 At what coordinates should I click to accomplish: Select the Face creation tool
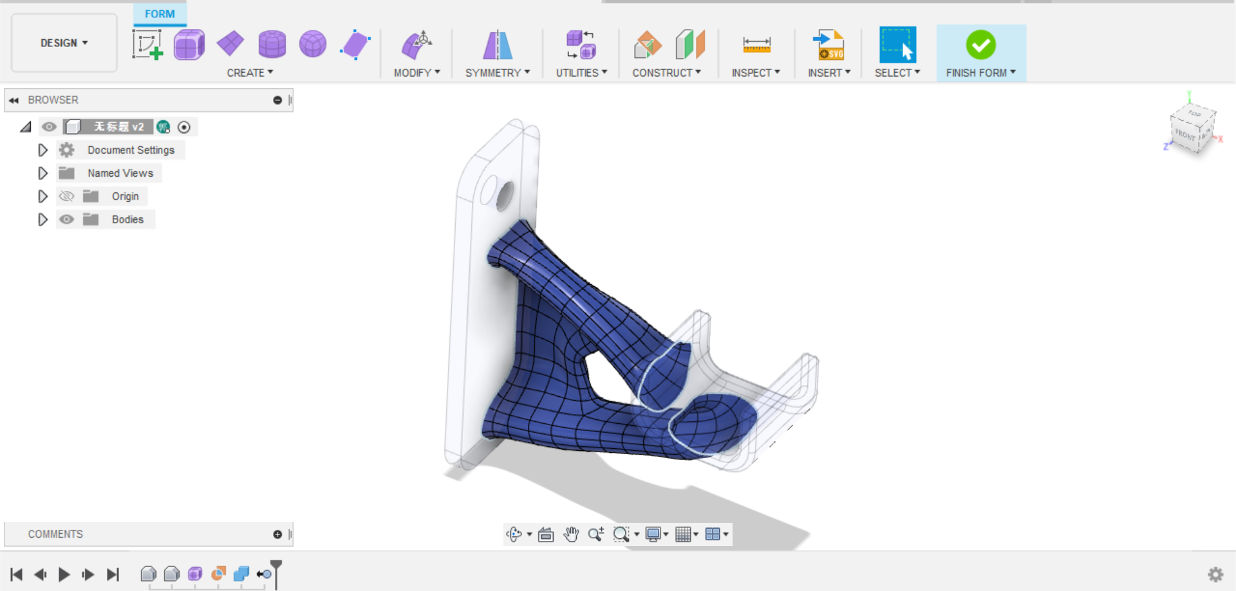(x=355, y=44)
